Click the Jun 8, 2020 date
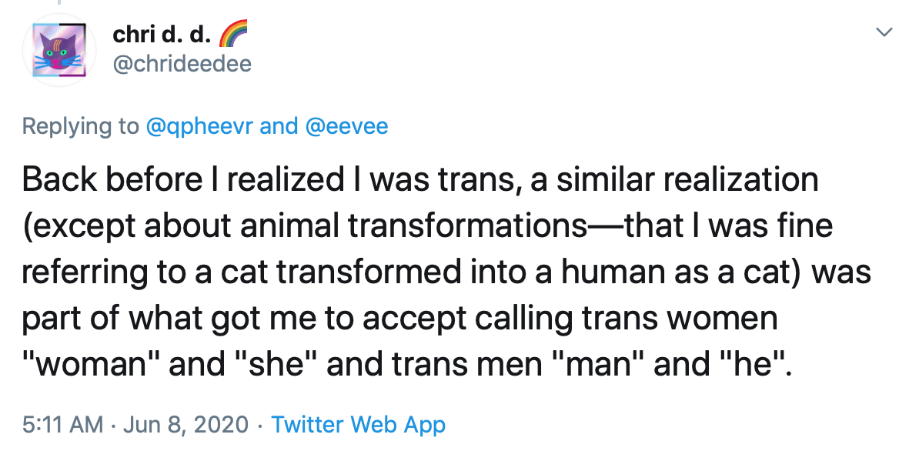The width and height of the screenshot is (919, 451). pos(185,424)
